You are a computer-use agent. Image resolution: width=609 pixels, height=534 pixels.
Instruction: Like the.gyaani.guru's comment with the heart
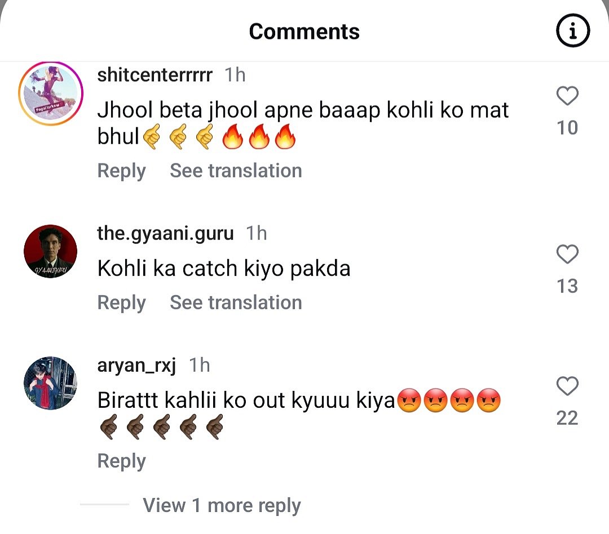tap(567, 255)
